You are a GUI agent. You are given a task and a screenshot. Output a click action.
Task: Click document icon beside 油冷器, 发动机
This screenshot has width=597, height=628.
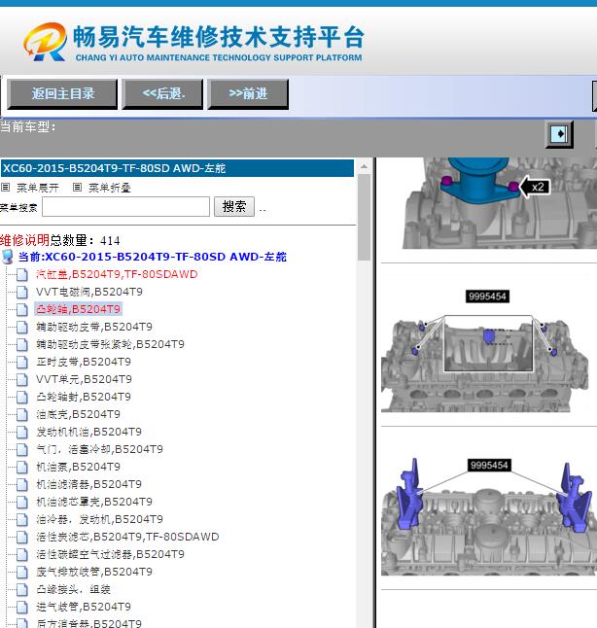(22, 519)
